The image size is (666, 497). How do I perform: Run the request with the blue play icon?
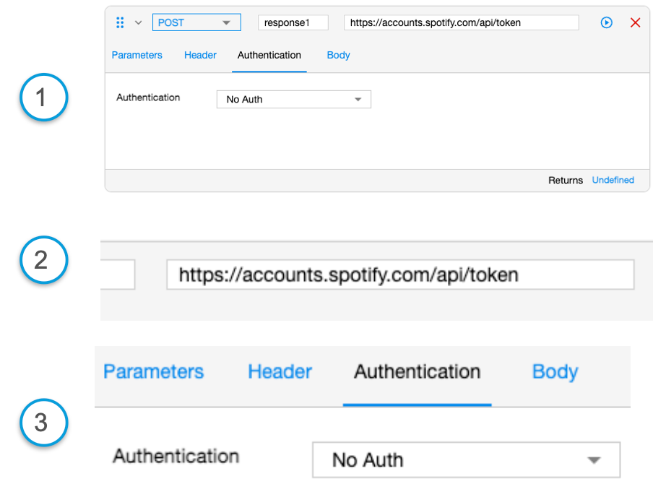coord(607,22)
